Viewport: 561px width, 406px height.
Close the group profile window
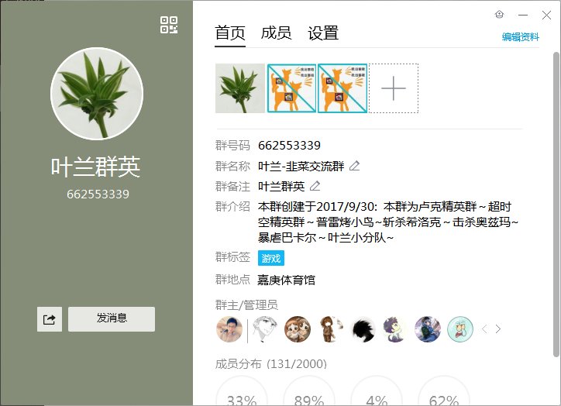click(x=546, y=15)
